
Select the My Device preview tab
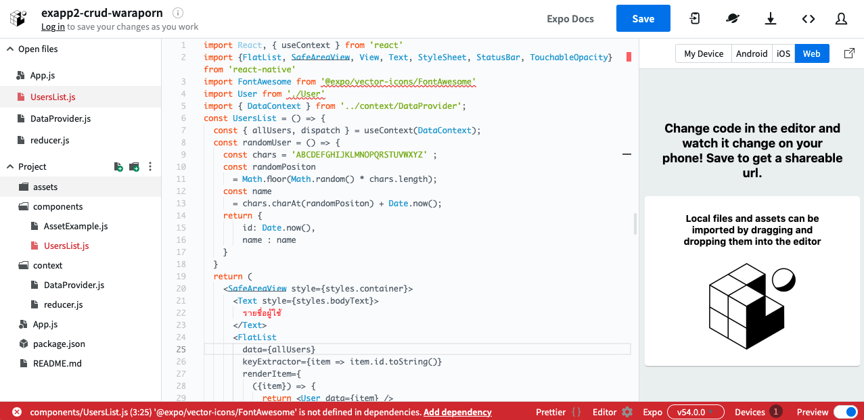[x=704, y=54]
